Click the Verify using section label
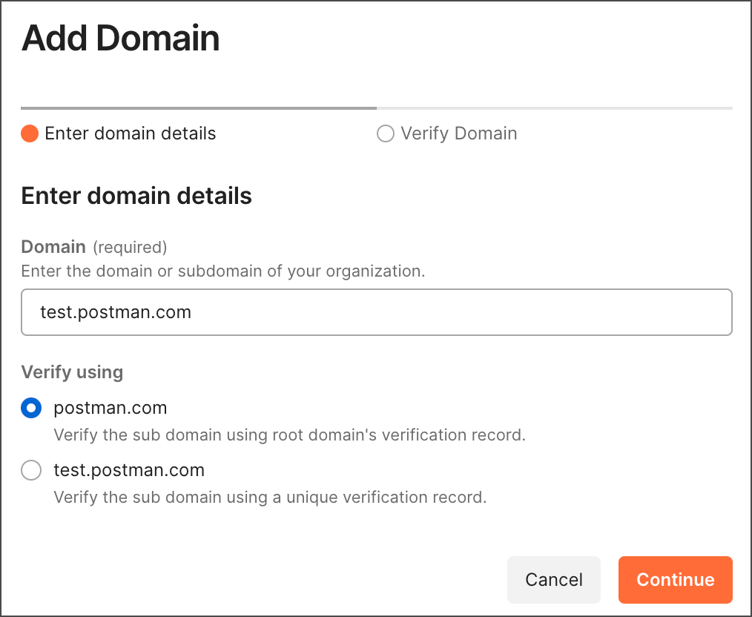Image resolution: width=752 pixels, height=617 pixels. (x=71, y=372)
